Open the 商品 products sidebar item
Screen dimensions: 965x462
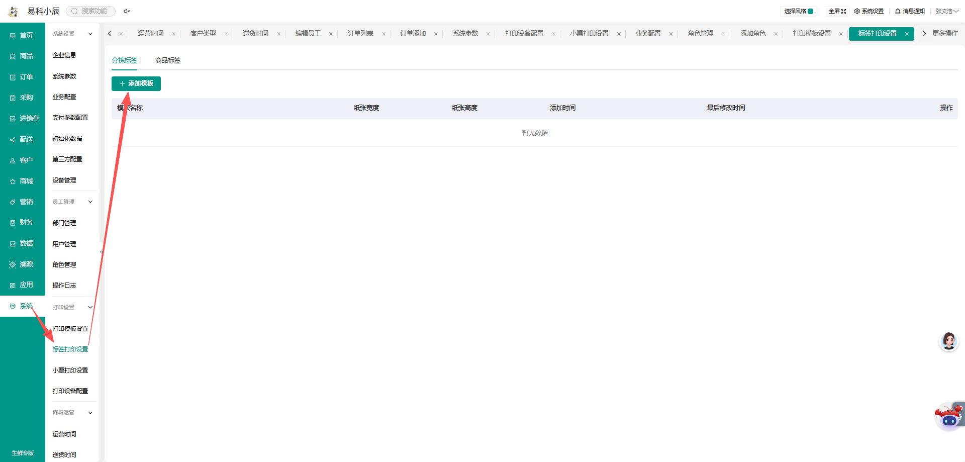coord(22,56)
